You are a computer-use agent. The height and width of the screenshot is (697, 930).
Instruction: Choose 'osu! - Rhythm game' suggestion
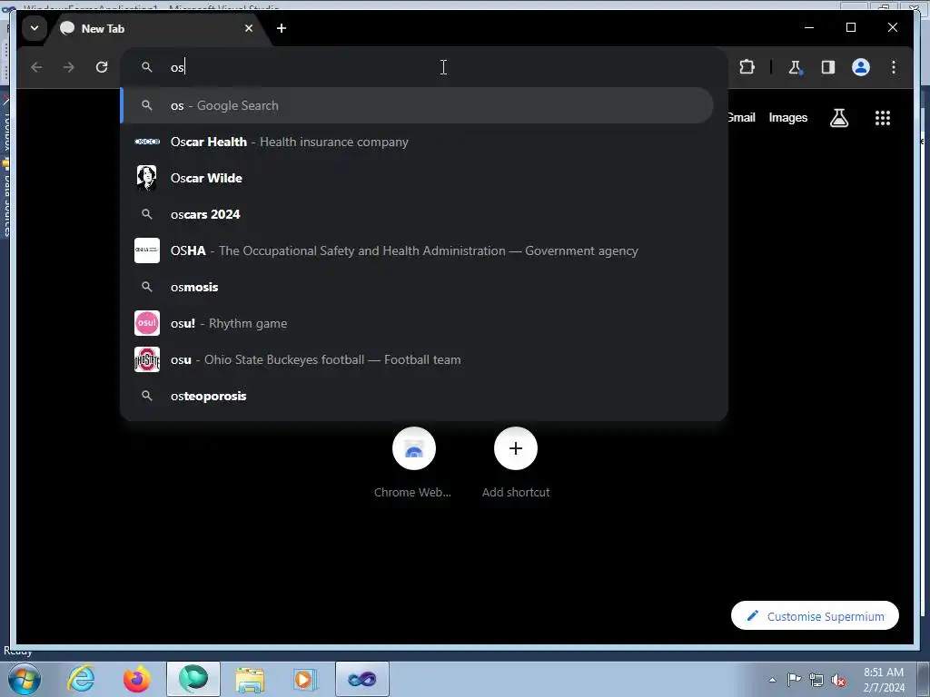pyautogui.click(x=417, y=323)
